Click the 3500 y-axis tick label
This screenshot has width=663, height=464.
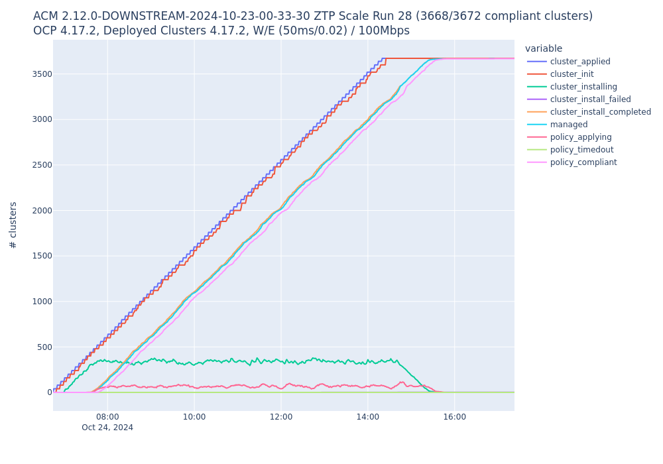pos(42,74)
